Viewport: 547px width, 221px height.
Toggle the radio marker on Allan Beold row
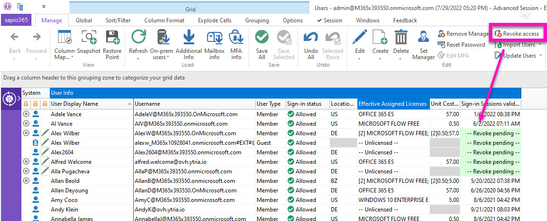coord(26,181)
